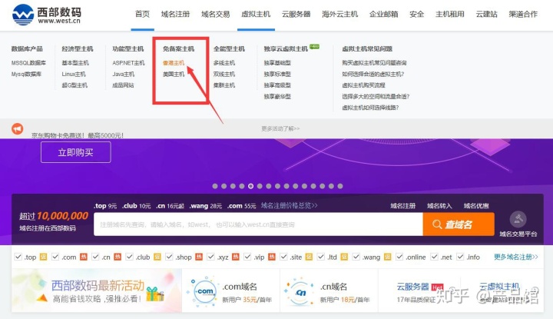The width and height of the screenshot is (553, 319).
Task: Open the 西部数码最新活动 promo card
Action: (97, 291)
